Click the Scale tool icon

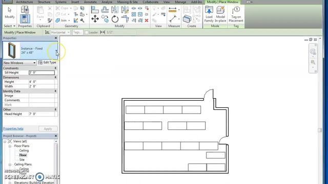140,14
